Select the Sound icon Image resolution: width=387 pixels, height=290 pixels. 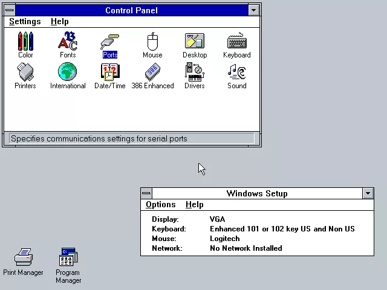click(x=236, y=73)
